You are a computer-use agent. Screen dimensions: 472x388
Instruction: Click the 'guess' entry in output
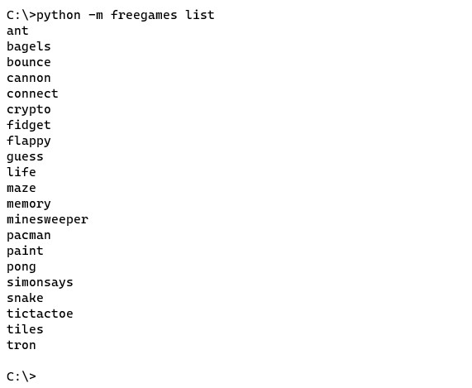(25, 157)
